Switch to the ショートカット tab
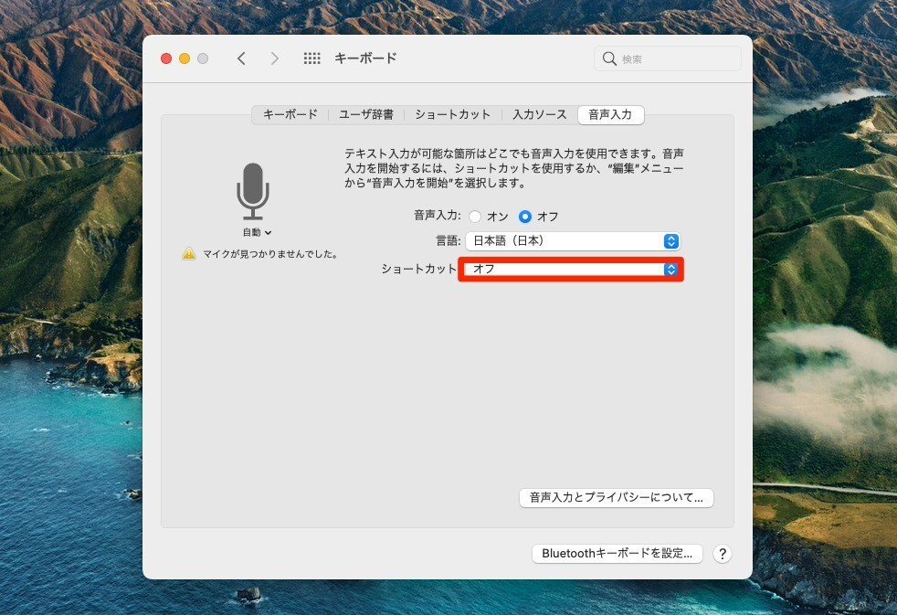This screenshot has height=615, width=897. coord(452,114)
